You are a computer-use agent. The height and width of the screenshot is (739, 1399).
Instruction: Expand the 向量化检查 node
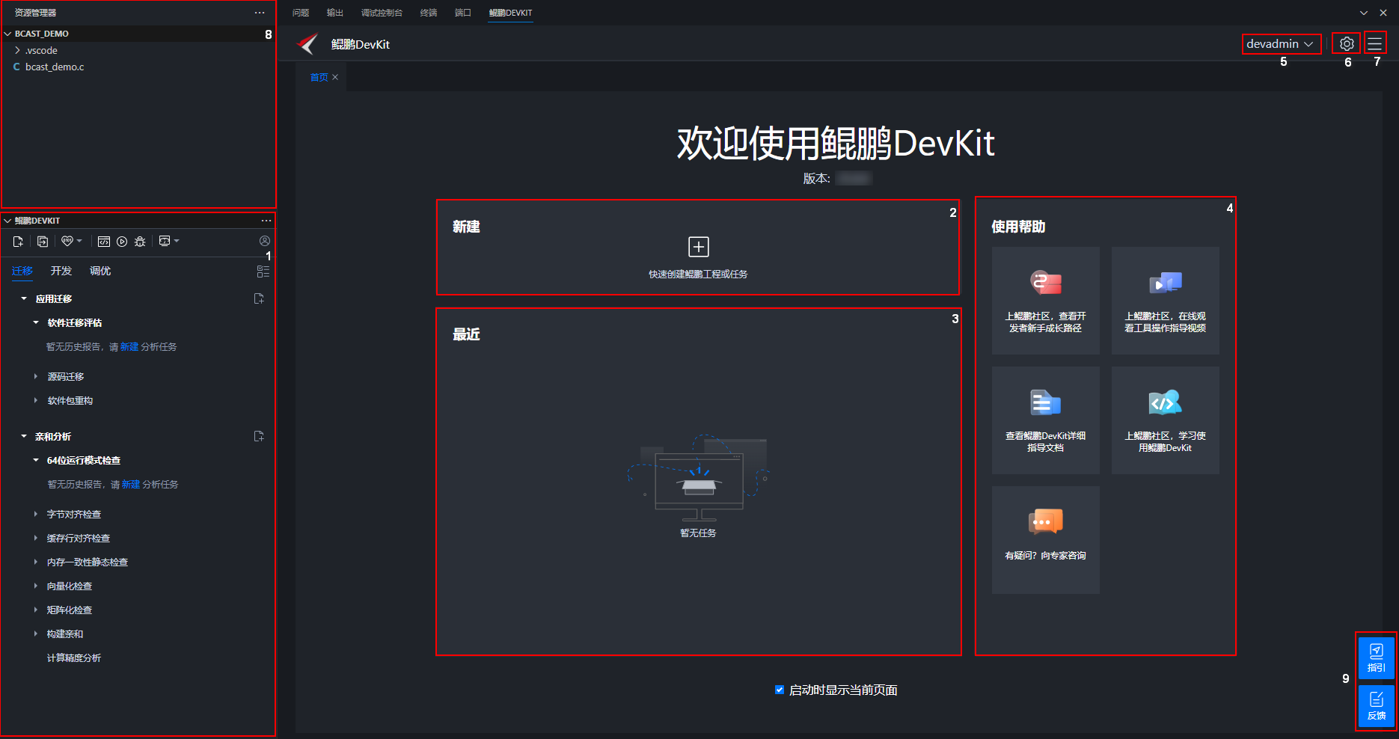(36, 586)
